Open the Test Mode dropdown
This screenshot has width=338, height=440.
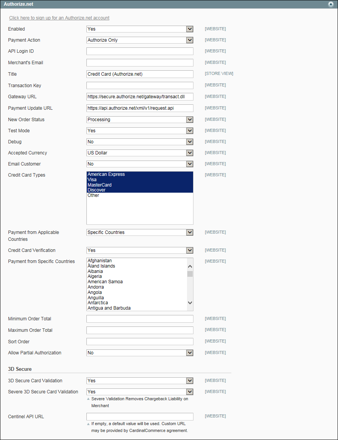[140, 131]
